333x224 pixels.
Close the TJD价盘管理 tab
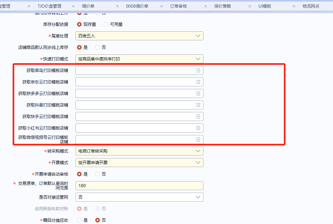(x=73, y=6)
